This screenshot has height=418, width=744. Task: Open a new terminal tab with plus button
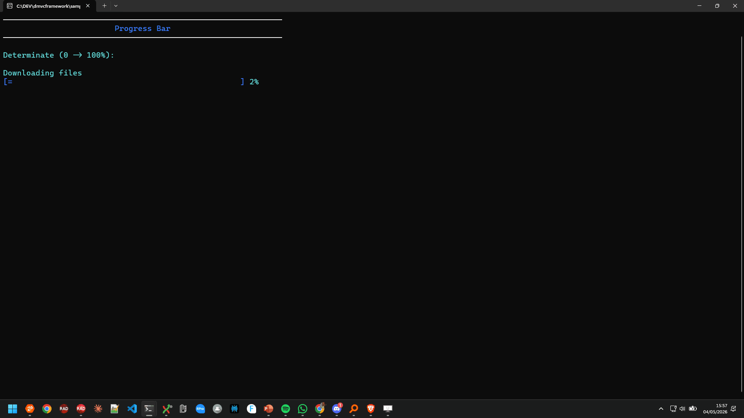pyautogui.click(x=104, y=6)
